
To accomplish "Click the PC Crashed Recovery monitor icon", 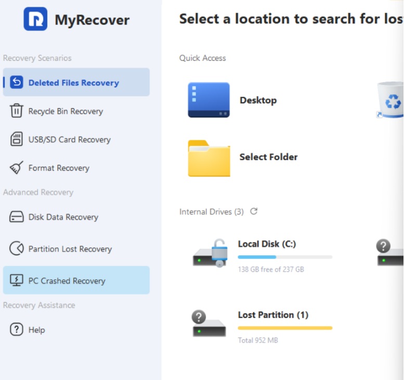I will [x=17, y=280].
